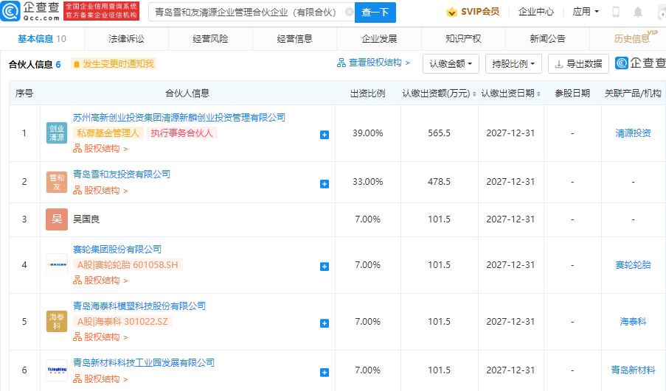Open 苏州高新创业投资集团清源新麟 company link
Viewport: 666px width, 391px height.
point(178,118)
